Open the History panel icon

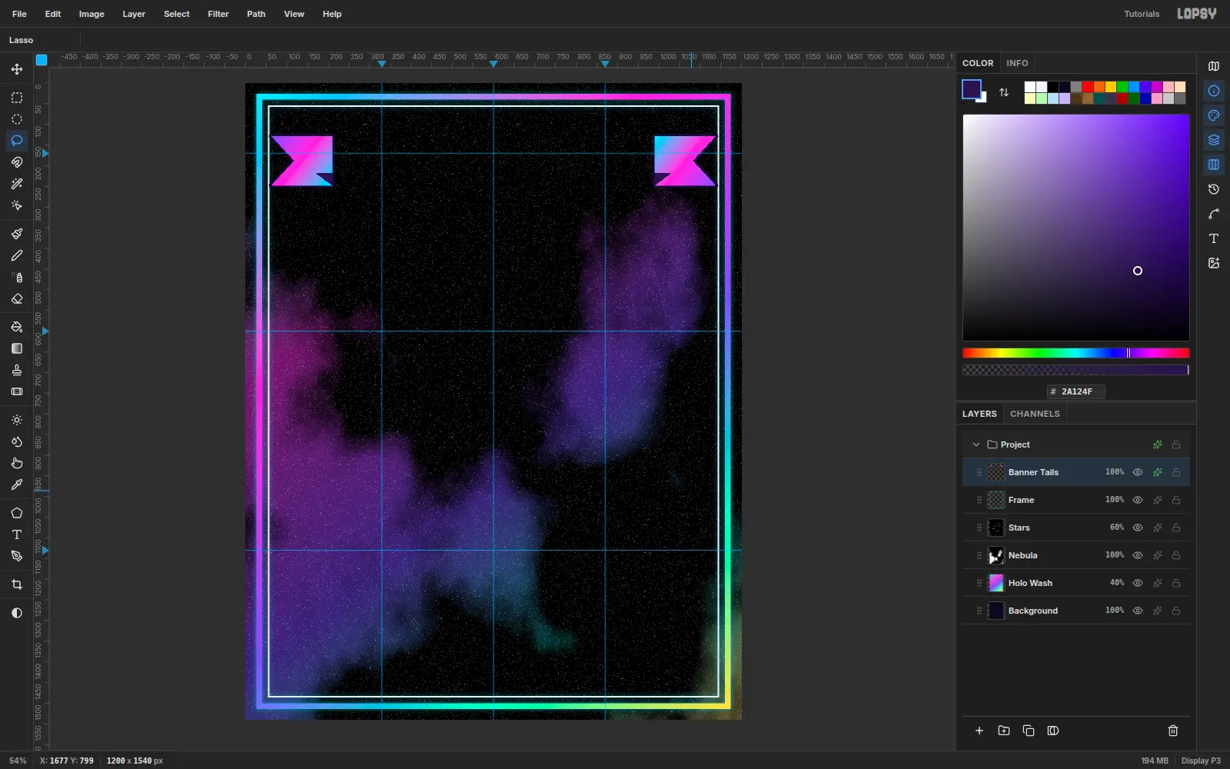pos(1214,189)
